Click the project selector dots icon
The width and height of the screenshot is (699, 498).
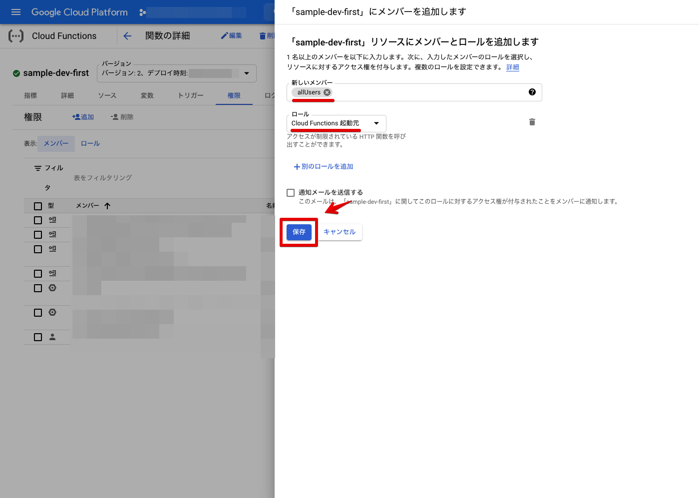click(142, 12)
